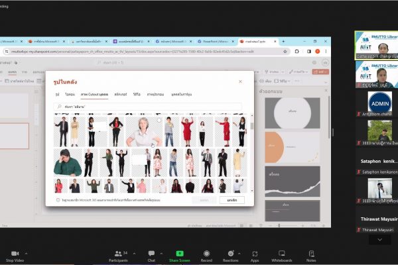Select the woman in red dress arms raised
The height and width of the screenshot is (265, 398).
[187, 132]
